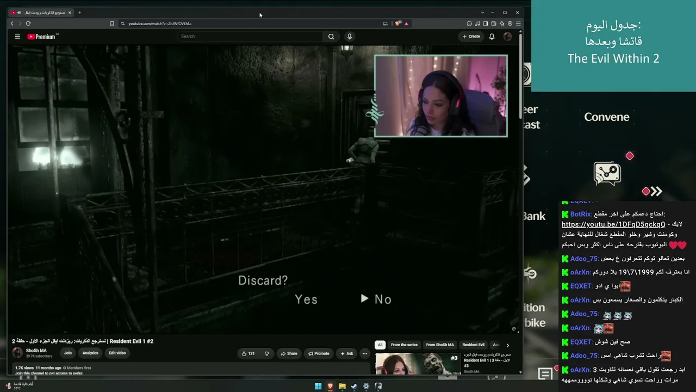Select the Resident Evil filter chip
The height and width of the screenshot is (392, 696).
point(473,345)
